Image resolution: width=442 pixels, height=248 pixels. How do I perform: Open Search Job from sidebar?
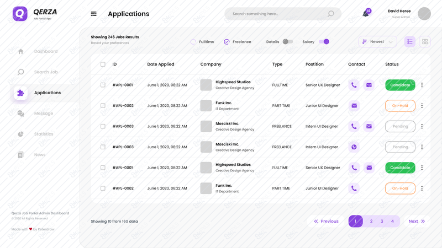[46, 72]
